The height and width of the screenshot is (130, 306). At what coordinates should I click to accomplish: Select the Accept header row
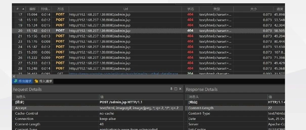98,108
